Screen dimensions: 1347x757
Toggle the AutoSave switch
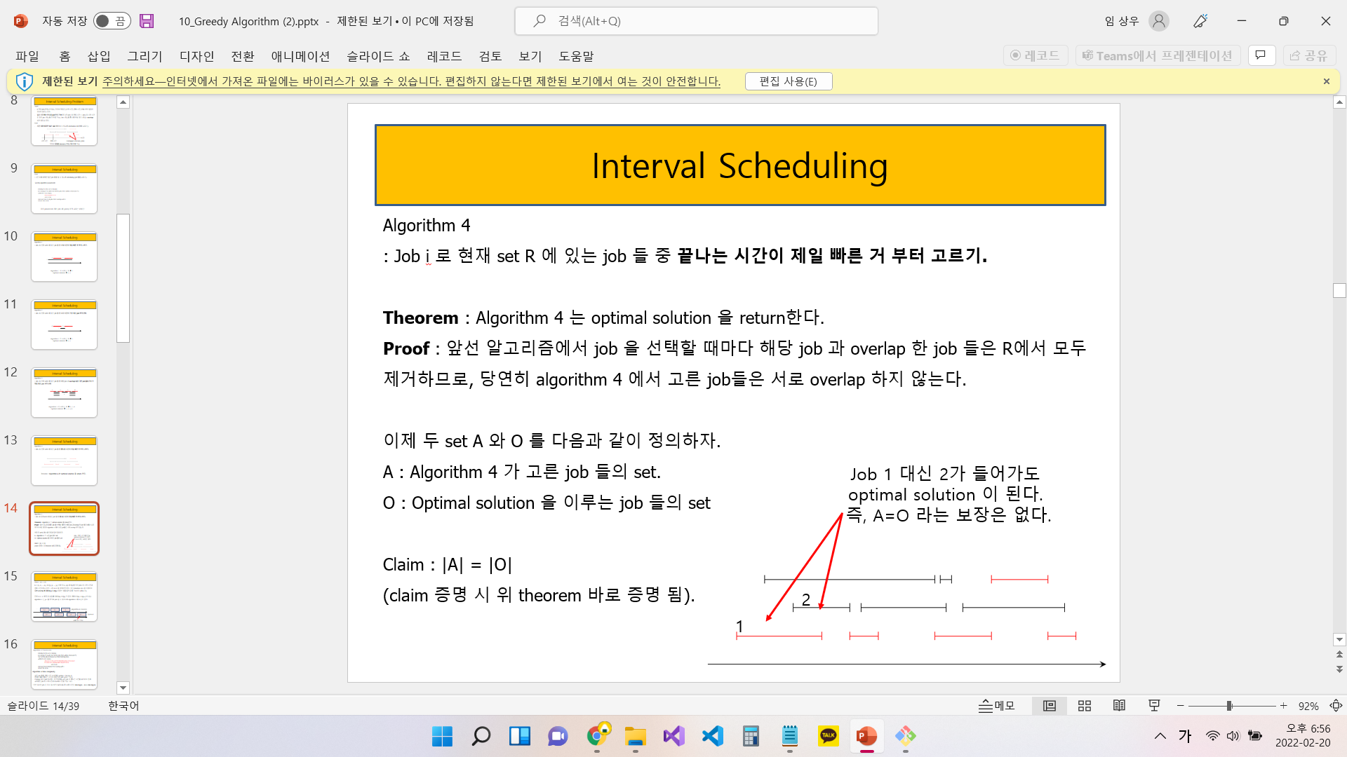pos(112,21)
